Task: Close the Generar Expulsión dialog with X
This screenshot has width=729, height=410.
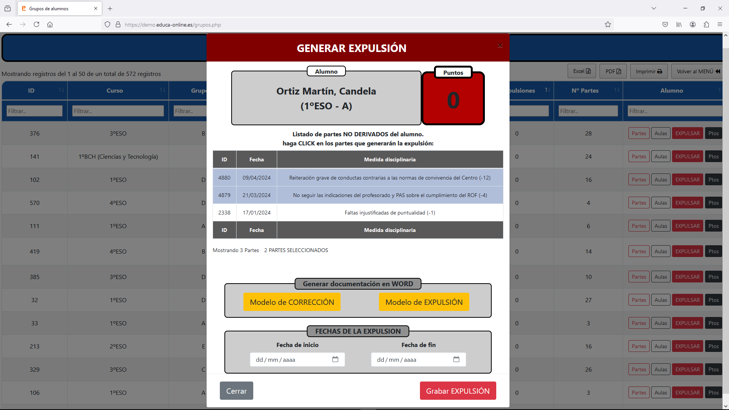Action: [x=500, y=46]
